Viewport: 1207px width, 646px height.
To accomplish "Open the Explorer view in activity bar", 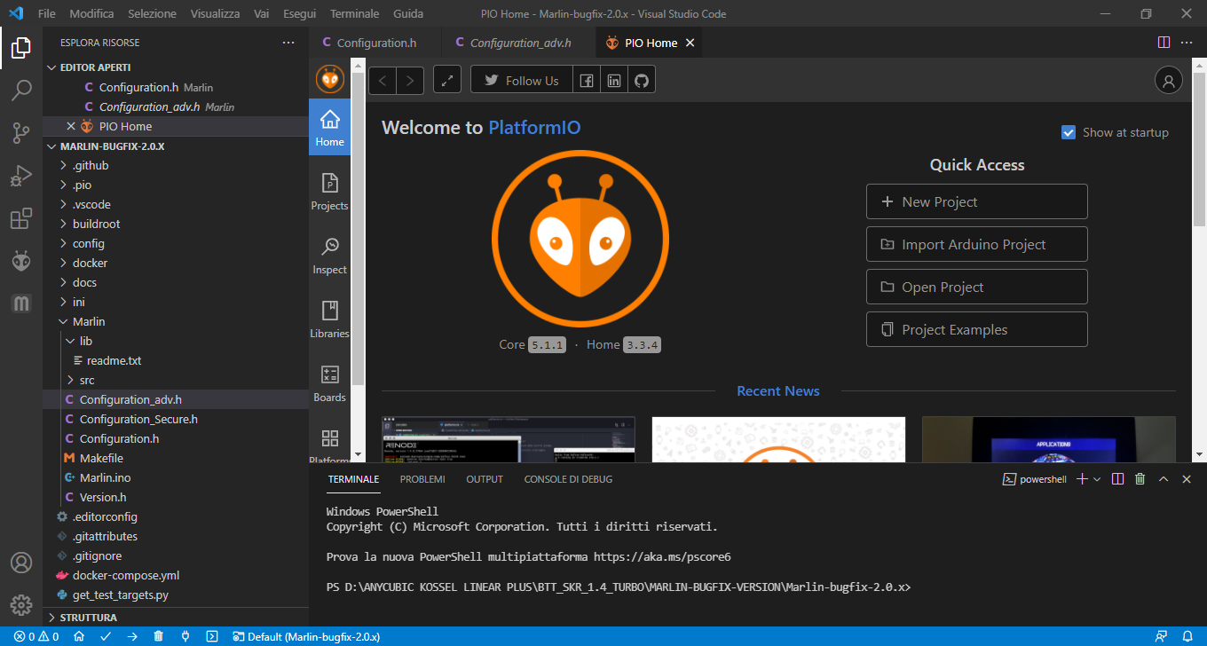I will [x=21, y=48].
